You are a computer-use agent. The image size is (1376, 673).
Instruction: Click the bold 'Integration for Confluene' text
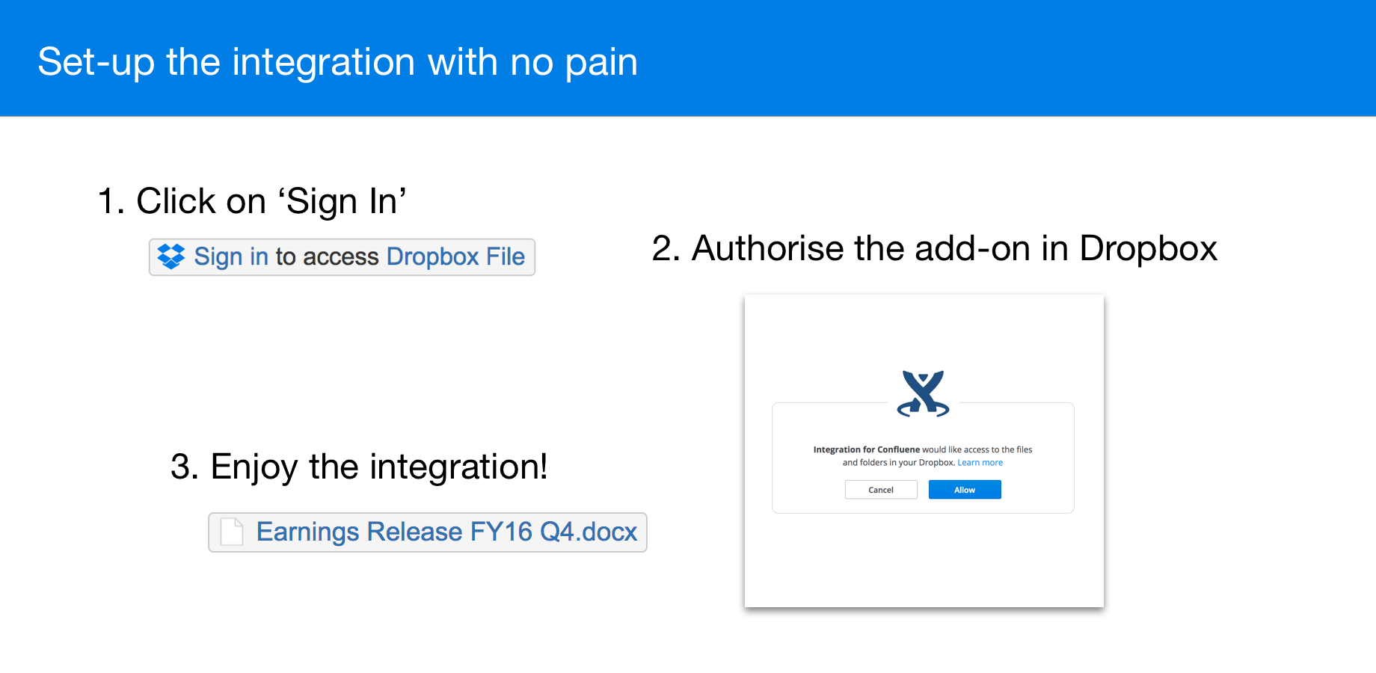866,449
